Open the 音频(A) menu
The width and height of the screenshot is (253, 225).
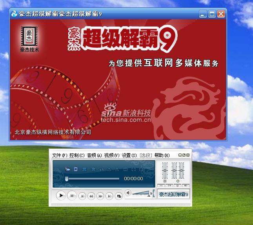pyautogui.click(x=95, y=155)
